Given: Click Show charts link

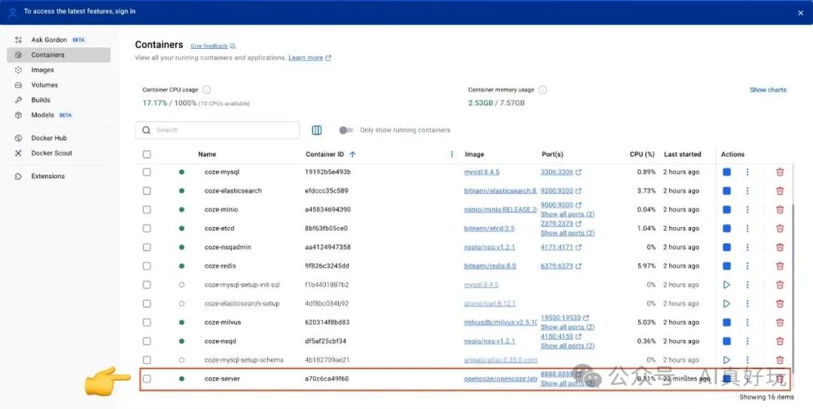Looking at the screenshot, I should (x=768, y=90).
